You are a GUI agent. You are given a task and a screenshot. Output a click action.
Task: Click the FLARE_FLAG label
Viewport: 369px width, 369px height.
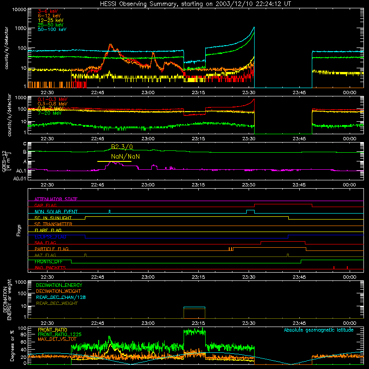pos(48,230)
